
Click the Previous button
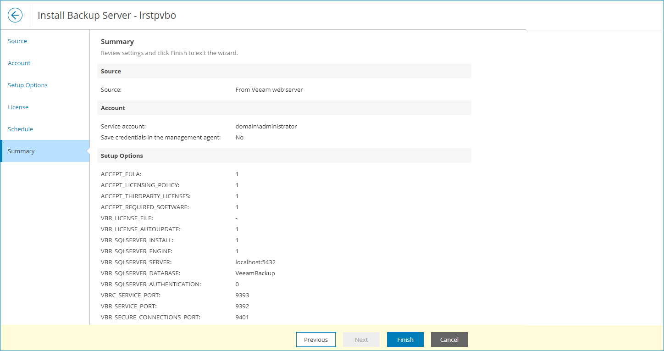315,340
